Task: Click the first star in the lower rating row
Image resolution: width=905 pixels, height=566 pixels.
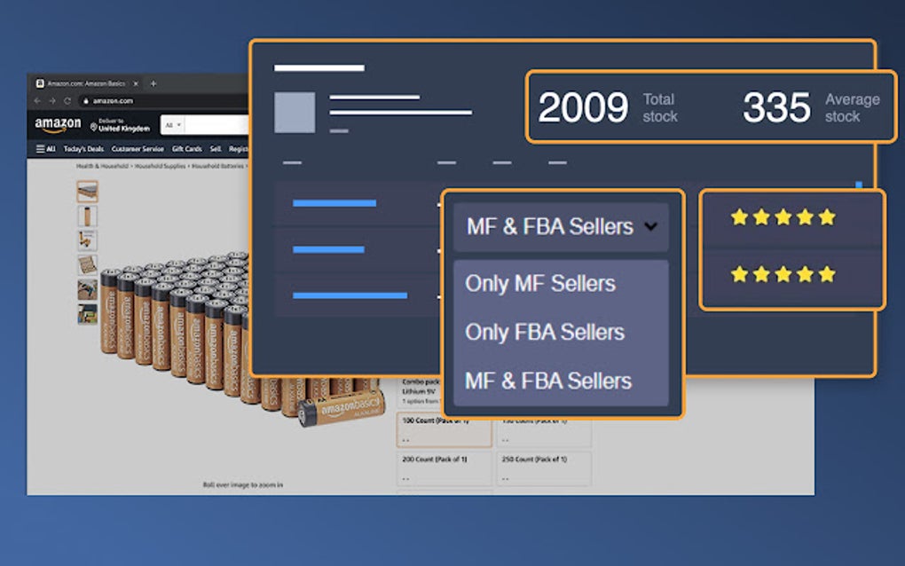Action: 737,274
